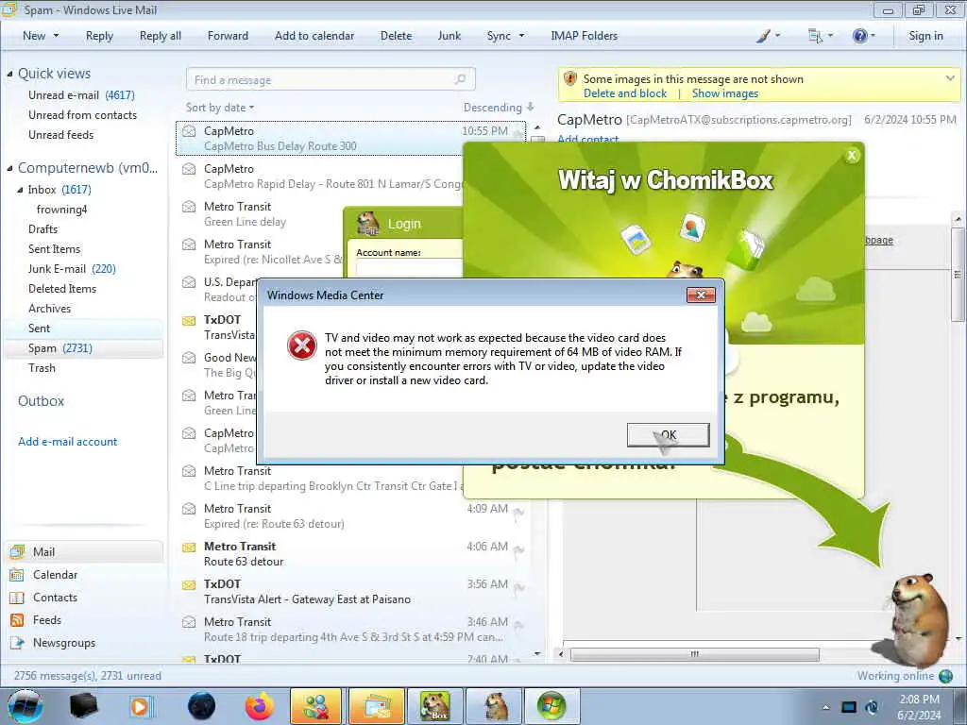Select TxDOT Gateway East at Paisano message

[350, 591]
